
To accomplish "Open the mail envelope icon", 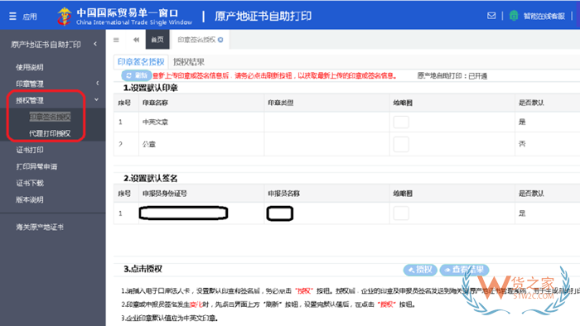I will [x=491, y=16].
